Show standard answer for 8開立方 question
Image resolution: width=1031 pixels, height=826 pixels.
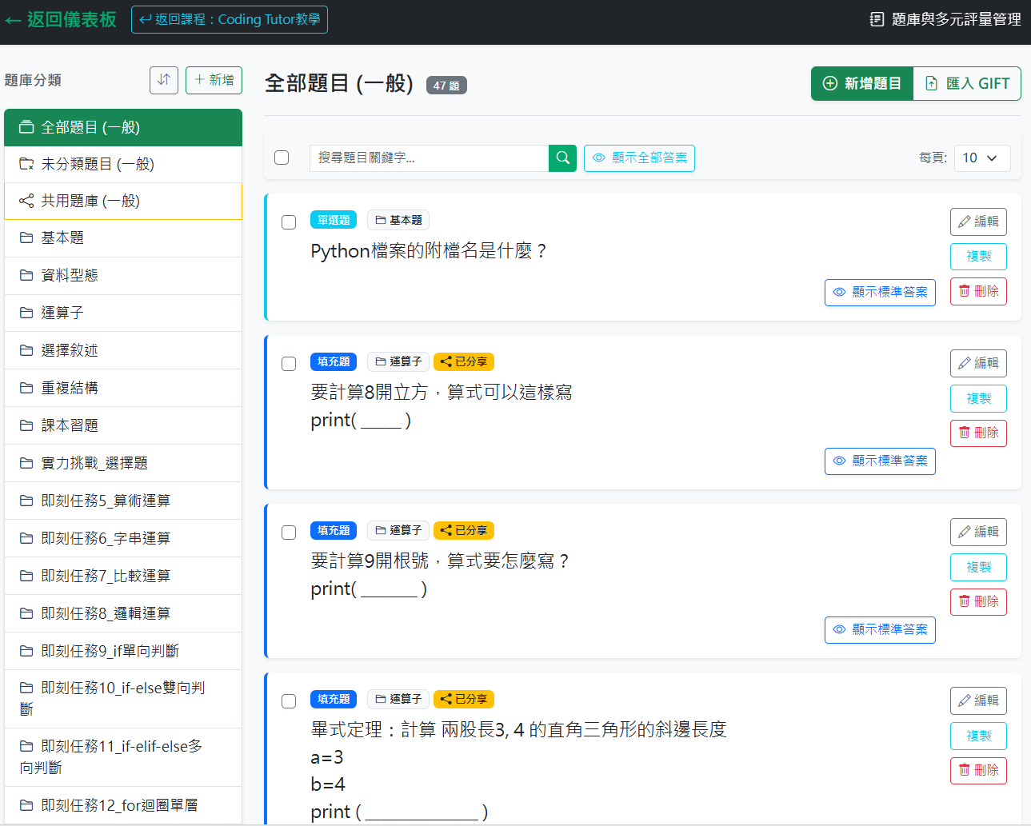tap(880, 461)
